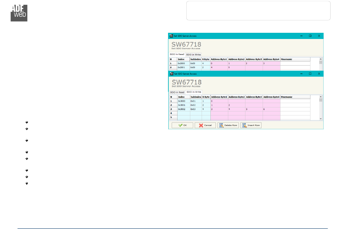Click N Byte column header in the front window
Screen dimensions: 347x240
[x=206, y=97]
